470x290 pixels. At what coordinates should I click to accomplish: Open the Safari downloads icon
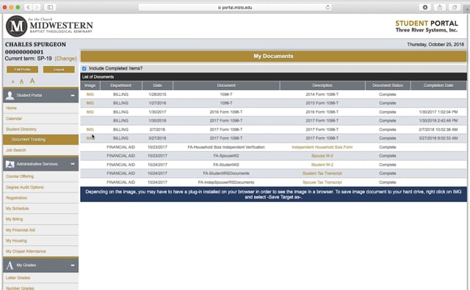(425, 7)
